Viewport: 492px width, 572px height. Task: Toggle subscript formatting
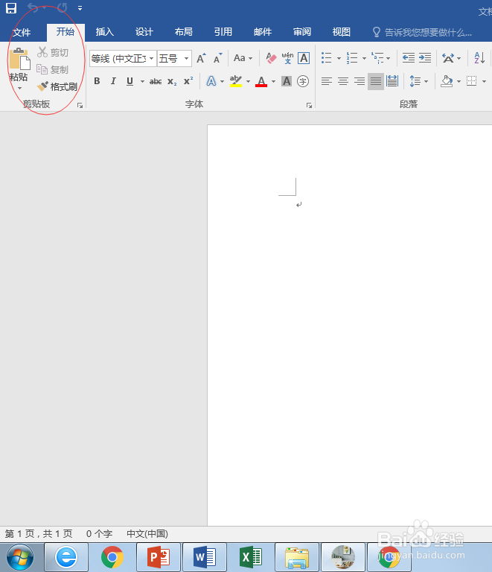172,81
